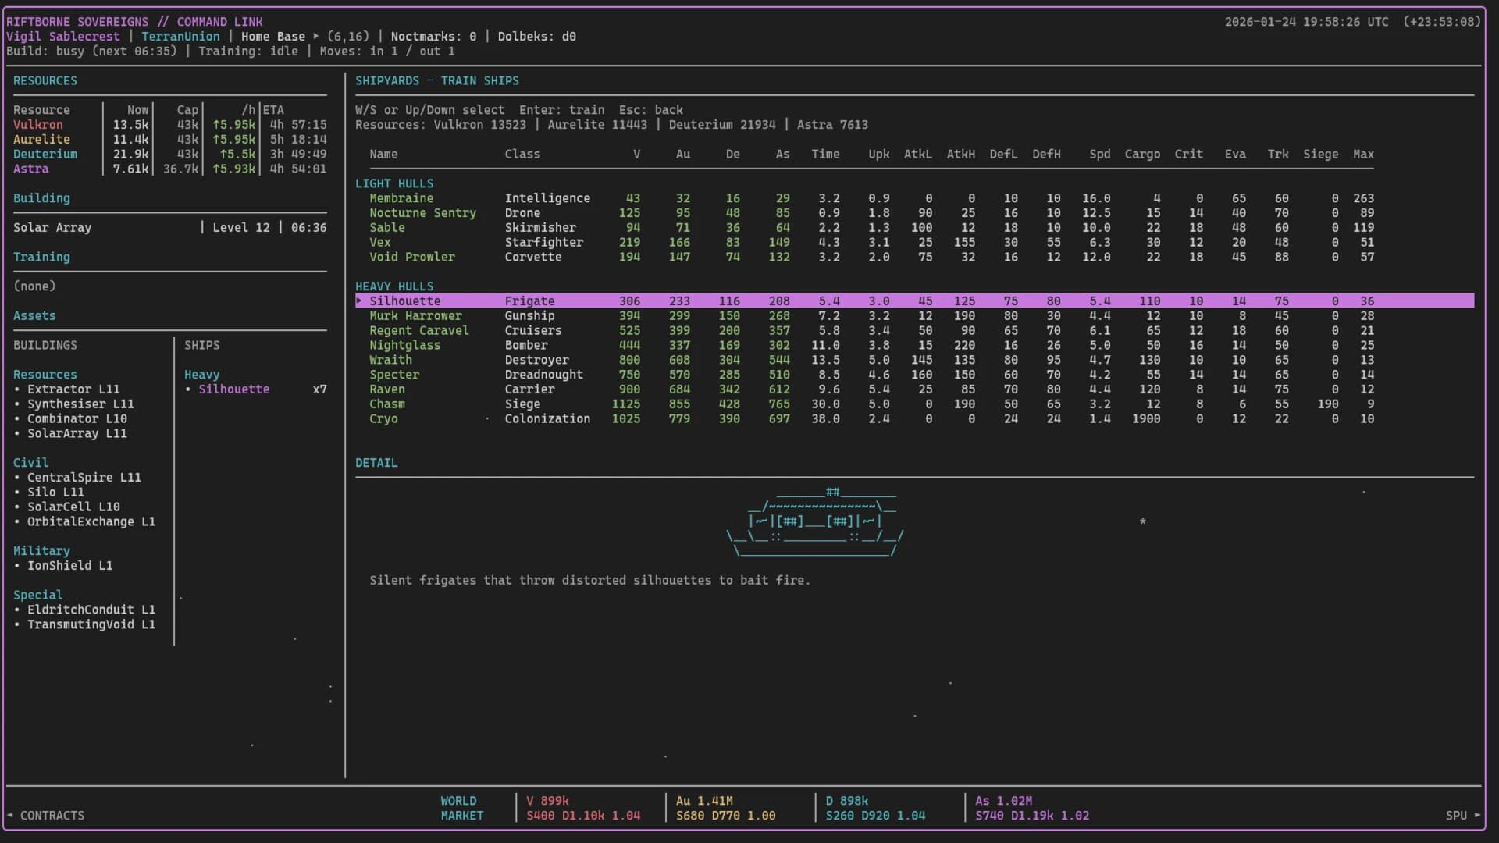Screen dimensions: 1499x843
Task: Click the selection arrow on the Silhouette row
Action: 359,301
